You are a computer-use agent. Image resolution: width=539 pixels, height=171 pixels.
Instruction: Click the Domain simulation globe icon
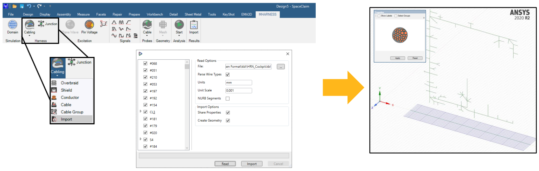click(x=13, y=25)
